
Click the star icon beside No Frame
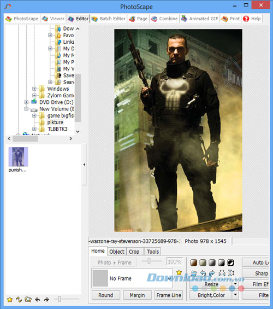179,272
